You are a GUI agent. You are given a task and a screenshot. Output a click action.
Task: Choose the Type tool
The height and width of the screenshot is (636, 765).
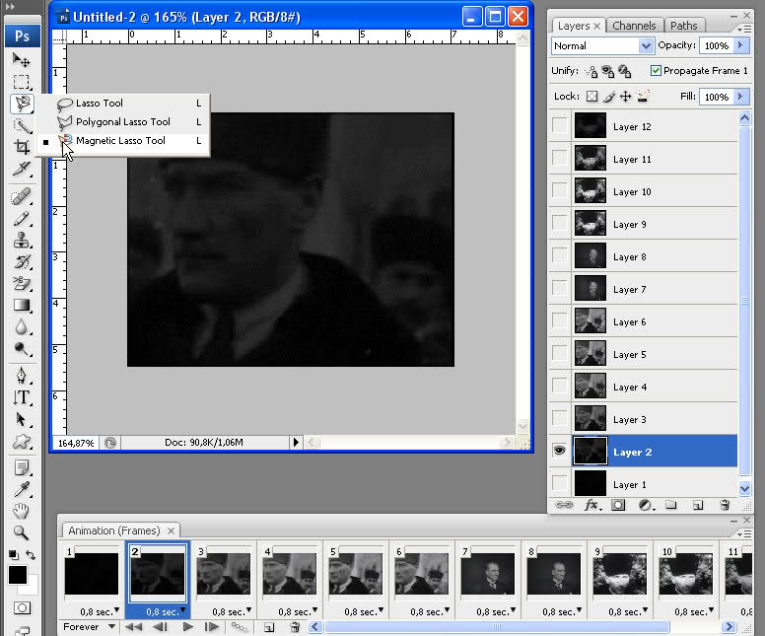(21, 397)
